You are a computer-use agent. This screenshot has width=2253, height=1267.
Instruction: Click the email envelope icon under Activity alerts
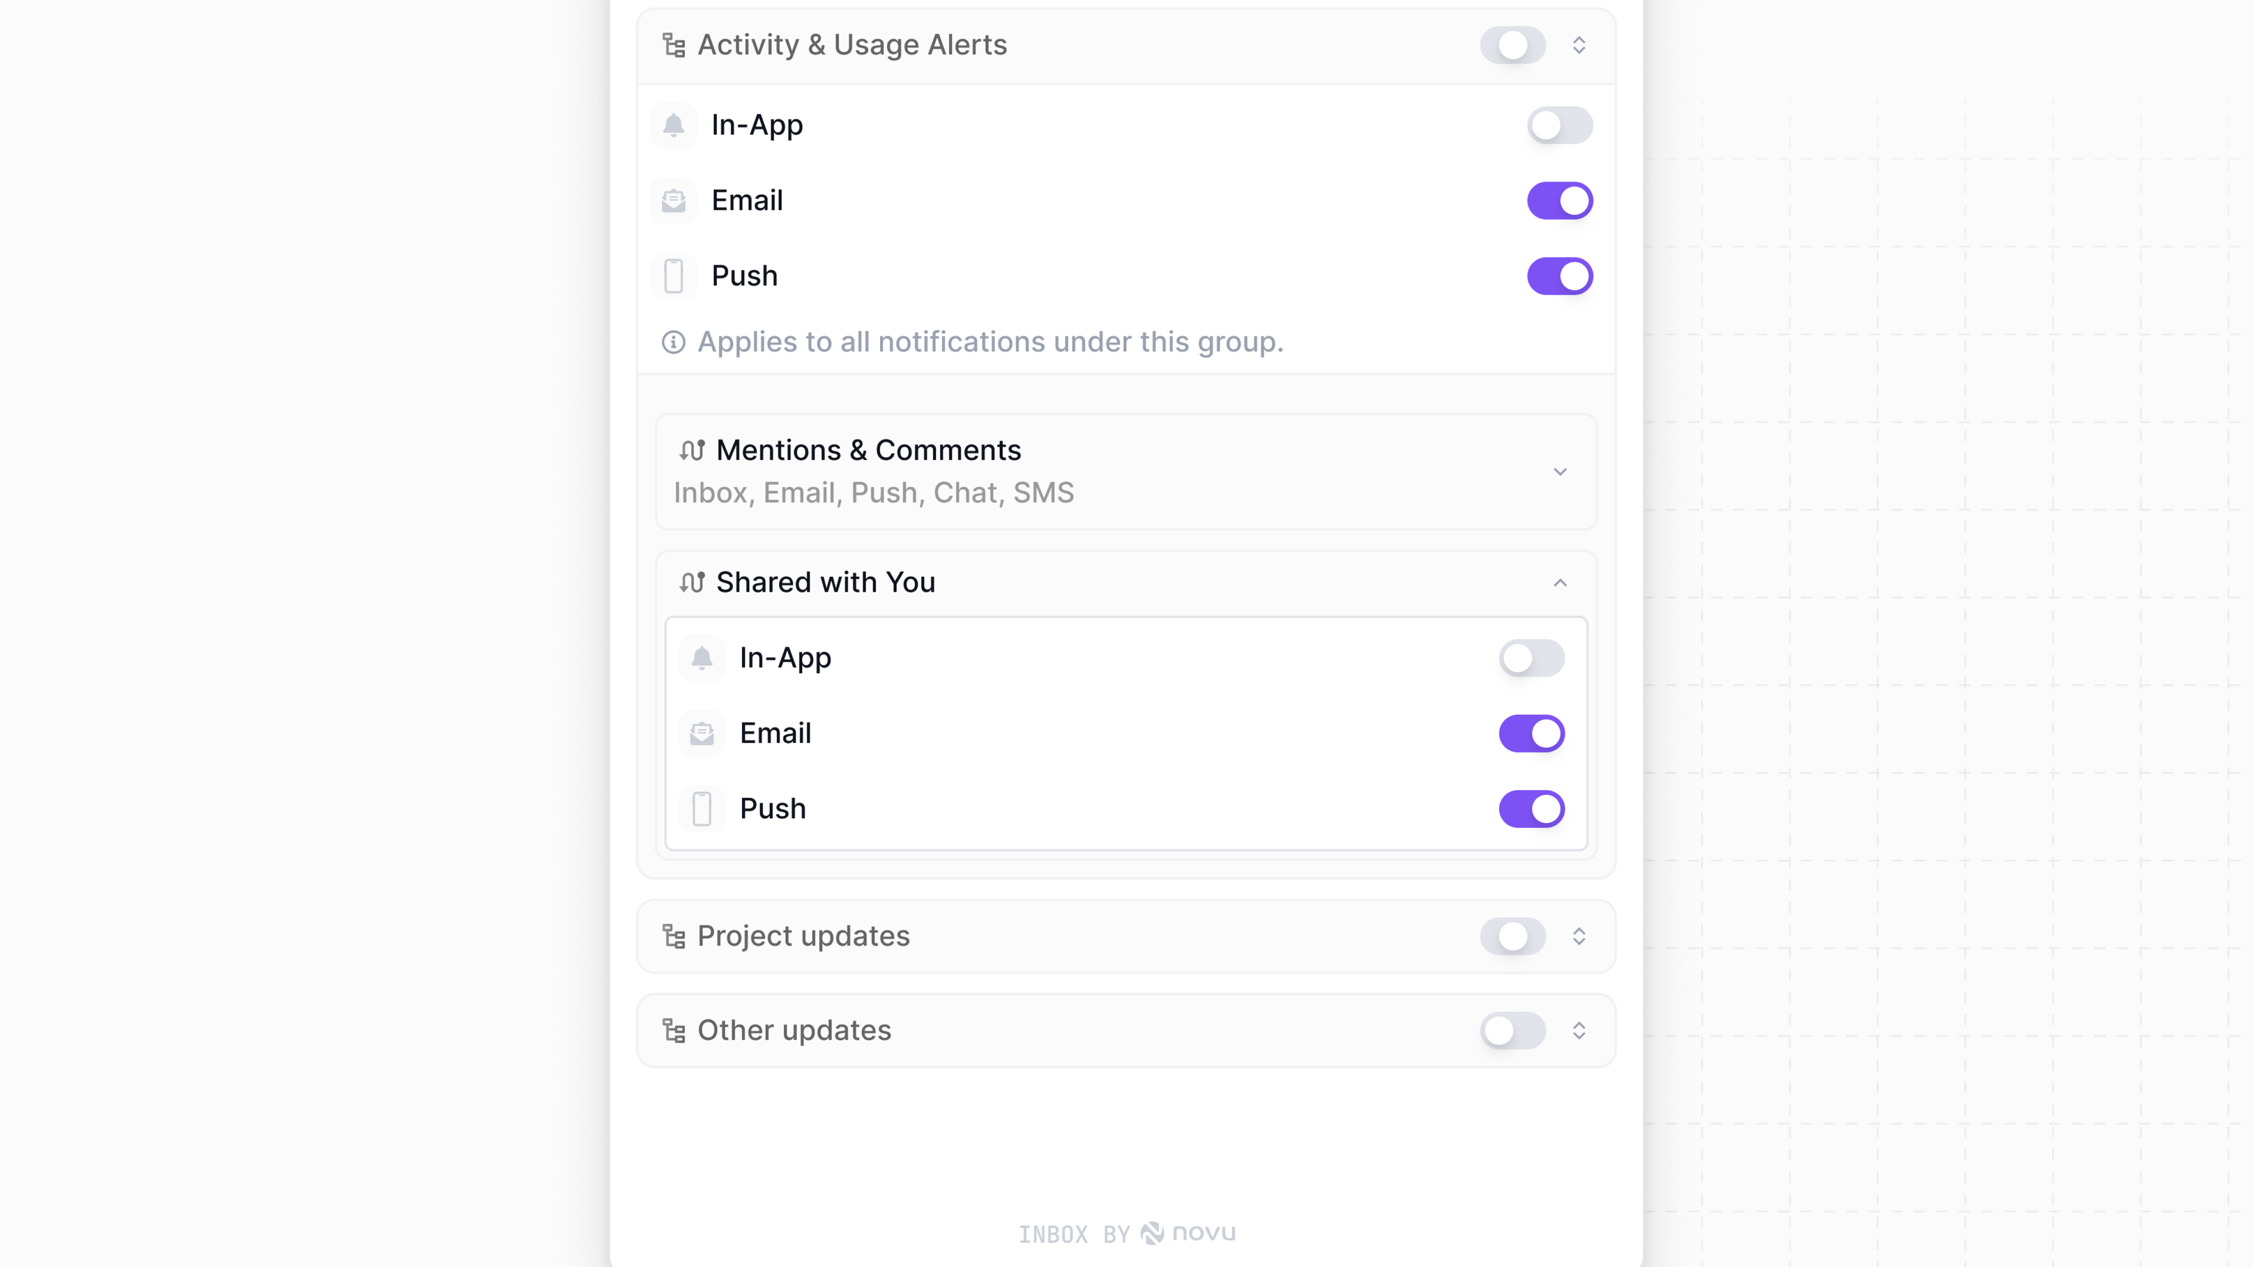click(674, 200)
